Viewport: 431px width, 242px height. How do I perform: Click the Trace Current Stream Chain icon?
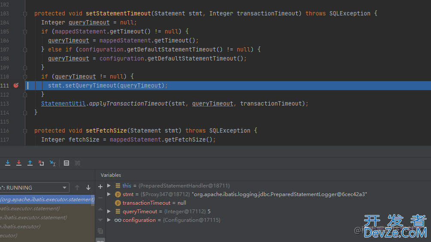click(78, 163)
